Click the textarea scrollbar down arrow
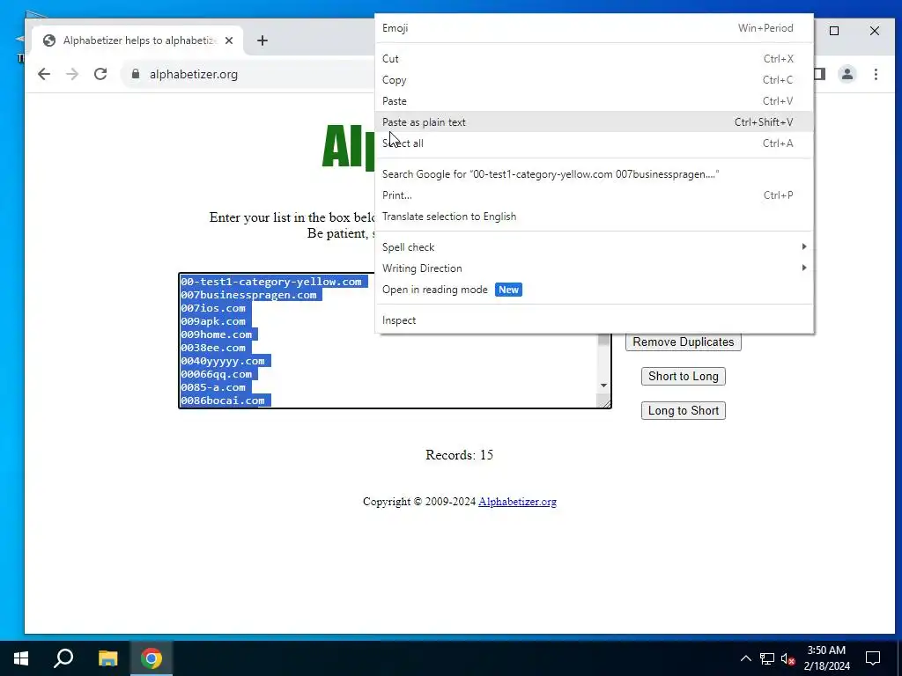This screenshot has width=902, height=676. (x=603, y=386)
